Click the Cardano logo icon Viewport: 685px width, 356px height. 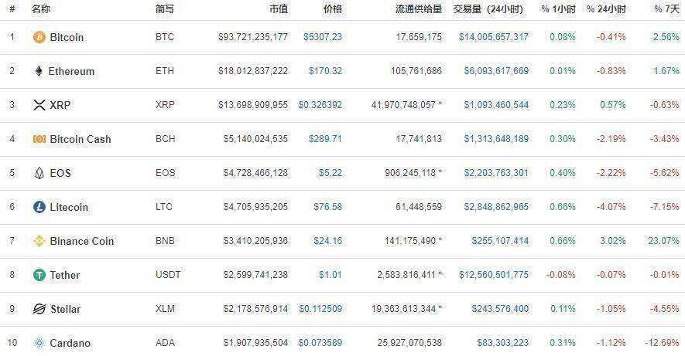click(39, 343)
